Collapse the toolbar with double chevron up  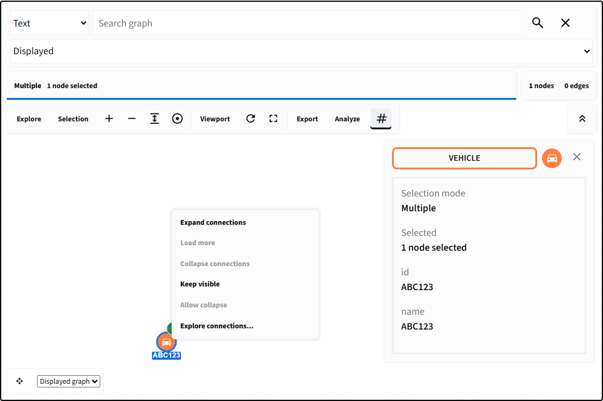click(x=582, y=118)
